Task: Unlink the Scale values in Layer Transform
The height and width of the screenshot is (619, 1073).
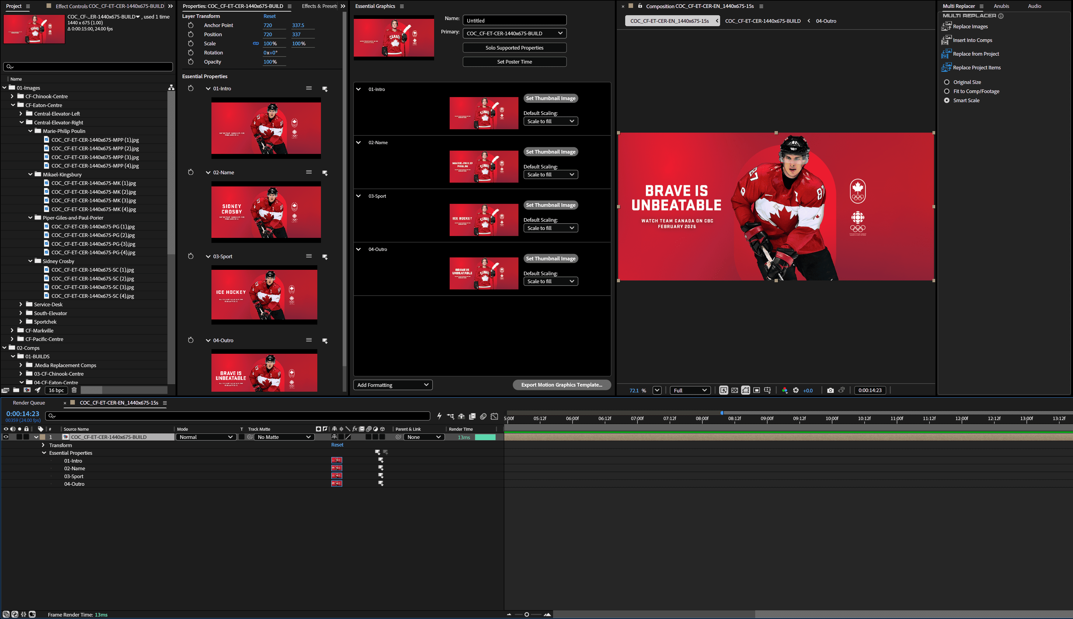Action: click(x=256, y=43)
